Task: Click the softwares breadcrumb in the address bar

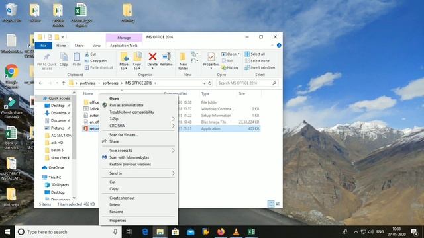Action: point(111,83)
